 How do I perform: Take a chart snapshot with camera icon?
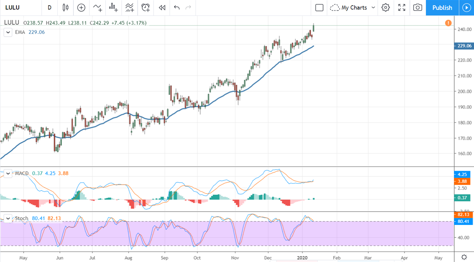click(x=418, y=7)
